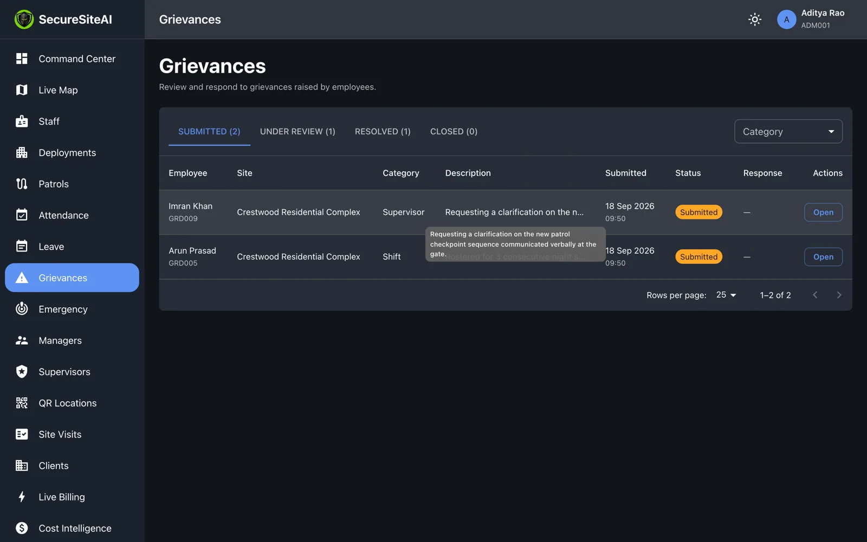Navigate to Emergency label
Viewport: 867px width, 542px height.
point(63,309)
